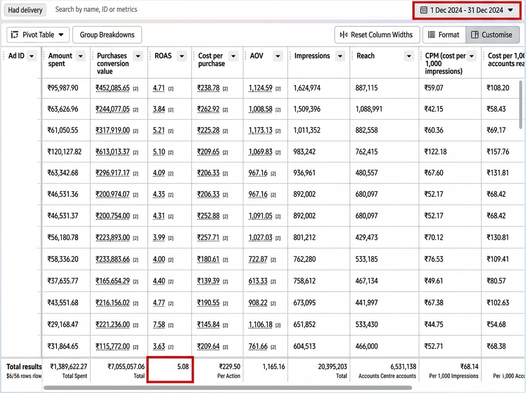Select total reach 6,531,138
This screenshot has width=526, height=393.
pyautogui.click(x=403, y=366)
